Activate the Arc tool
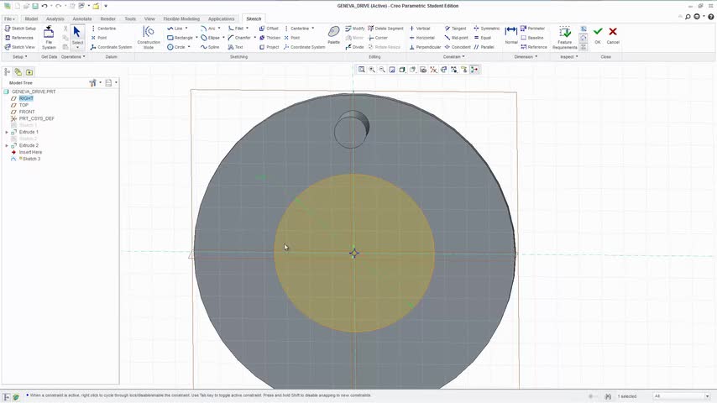The image size is (717, 403). (208, 29)
